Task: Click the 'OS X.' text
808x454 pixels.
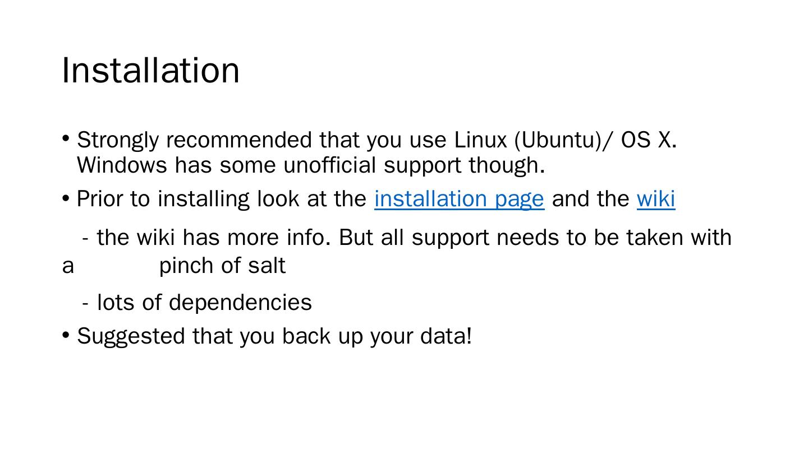Action: coord(649,140)
